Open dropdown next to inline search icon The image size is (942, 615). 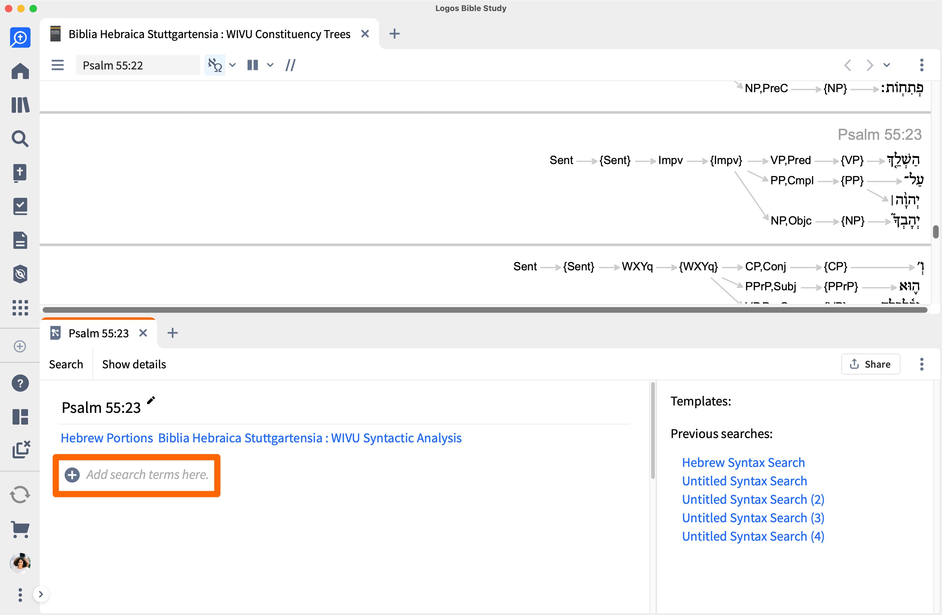tap(232, 65)
